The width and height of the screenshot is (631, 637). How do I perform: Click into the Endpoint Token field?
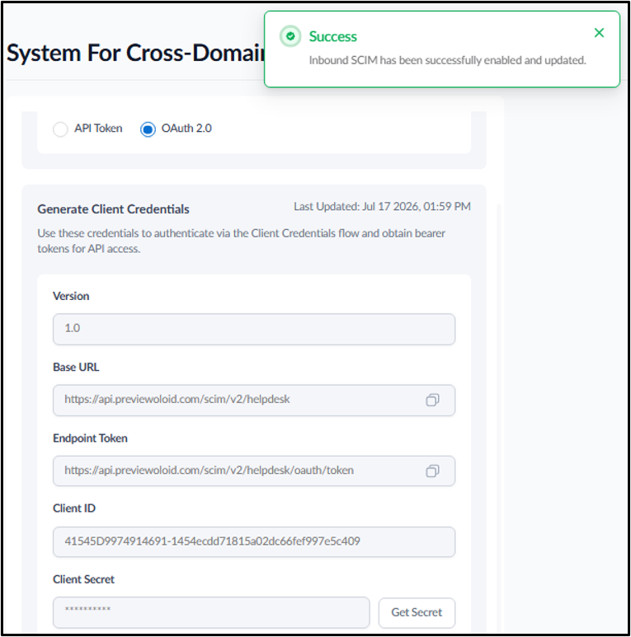(x=254, y=471)
